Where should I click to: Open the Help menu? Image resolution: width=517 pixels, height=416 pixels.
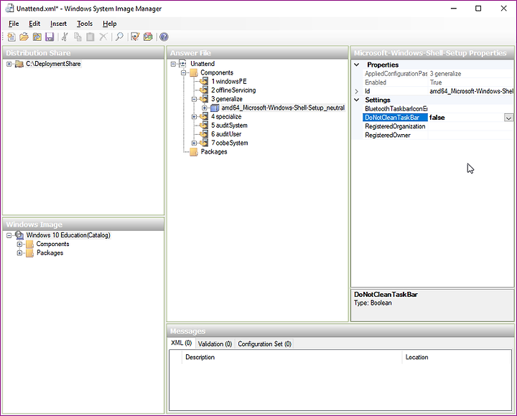coord(109,24)
